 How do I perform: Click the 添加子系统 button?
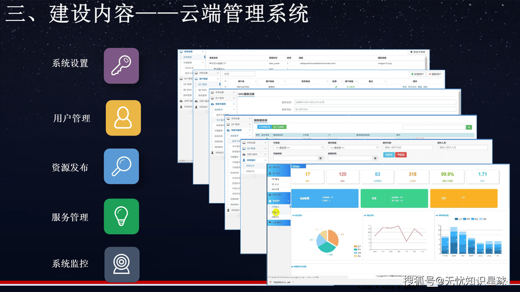(418, 52)
